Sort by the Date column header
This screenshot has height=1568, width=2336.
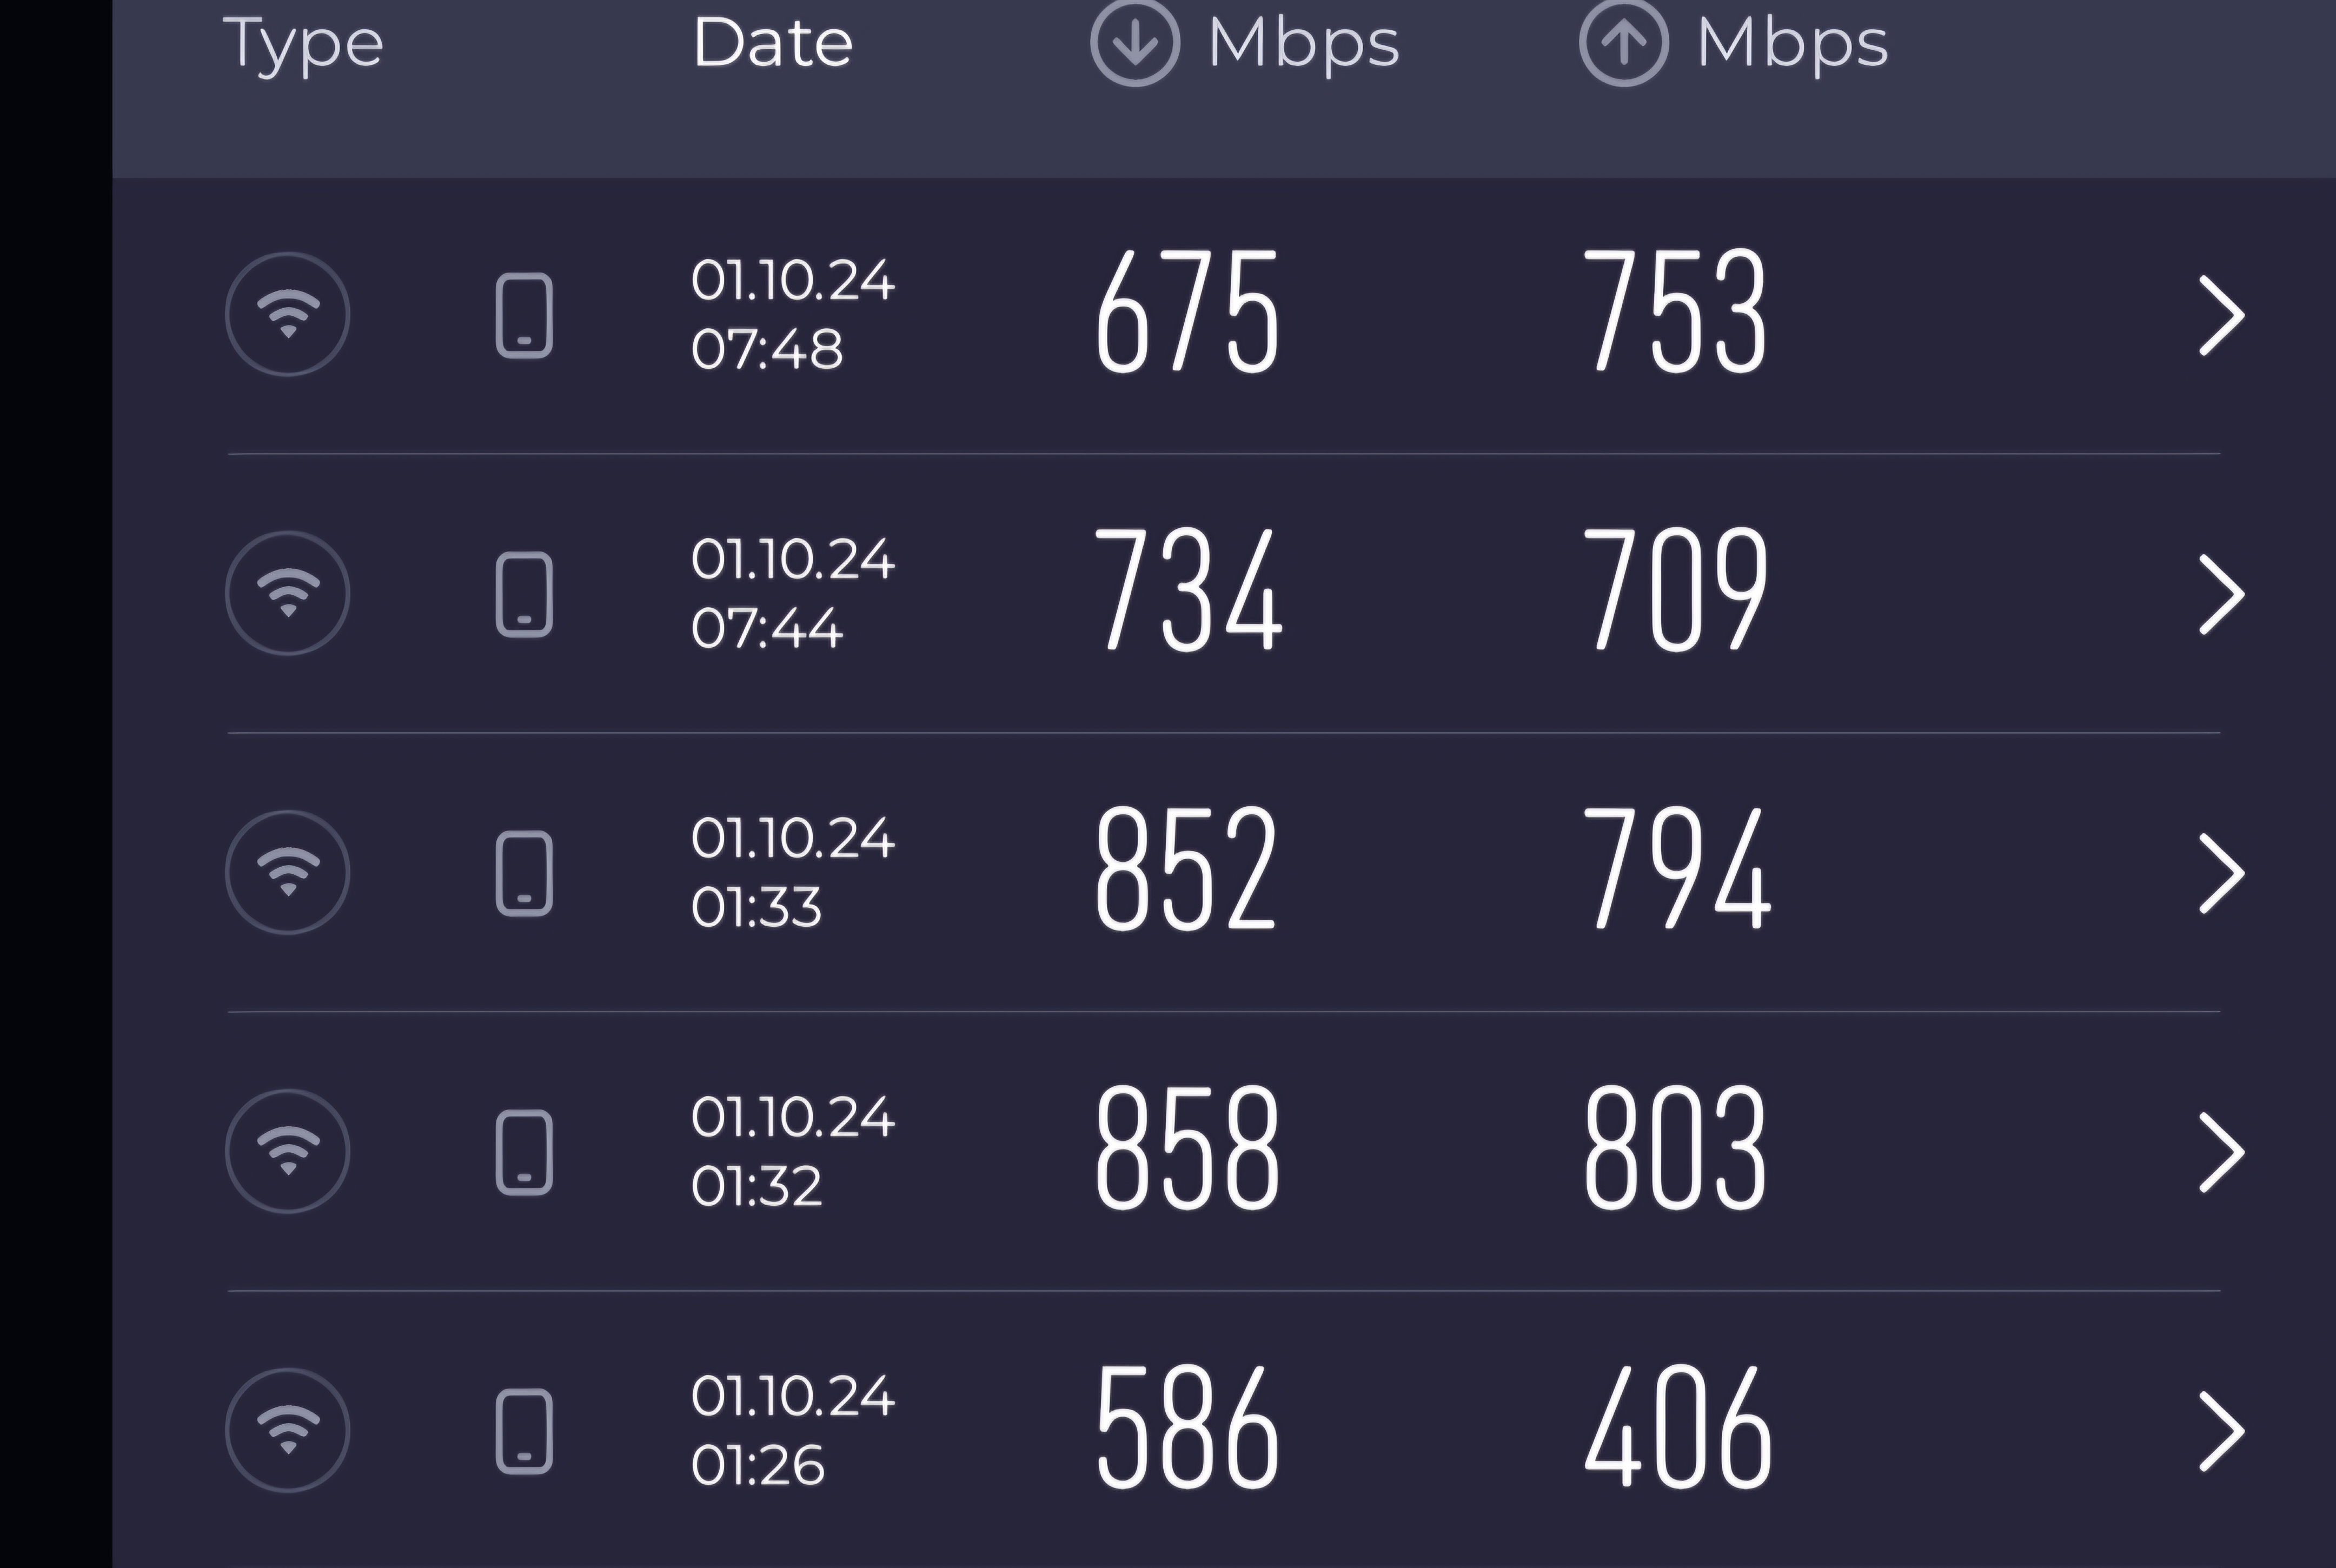[773, 44]
